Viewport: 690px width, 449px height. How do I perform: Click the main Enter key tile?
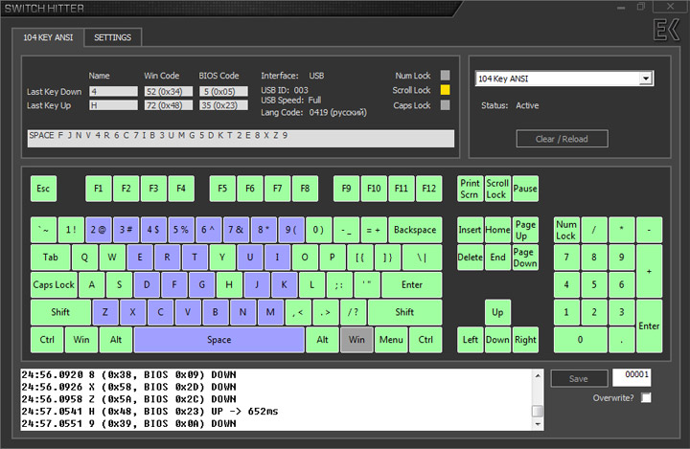(x=412, y=285)
